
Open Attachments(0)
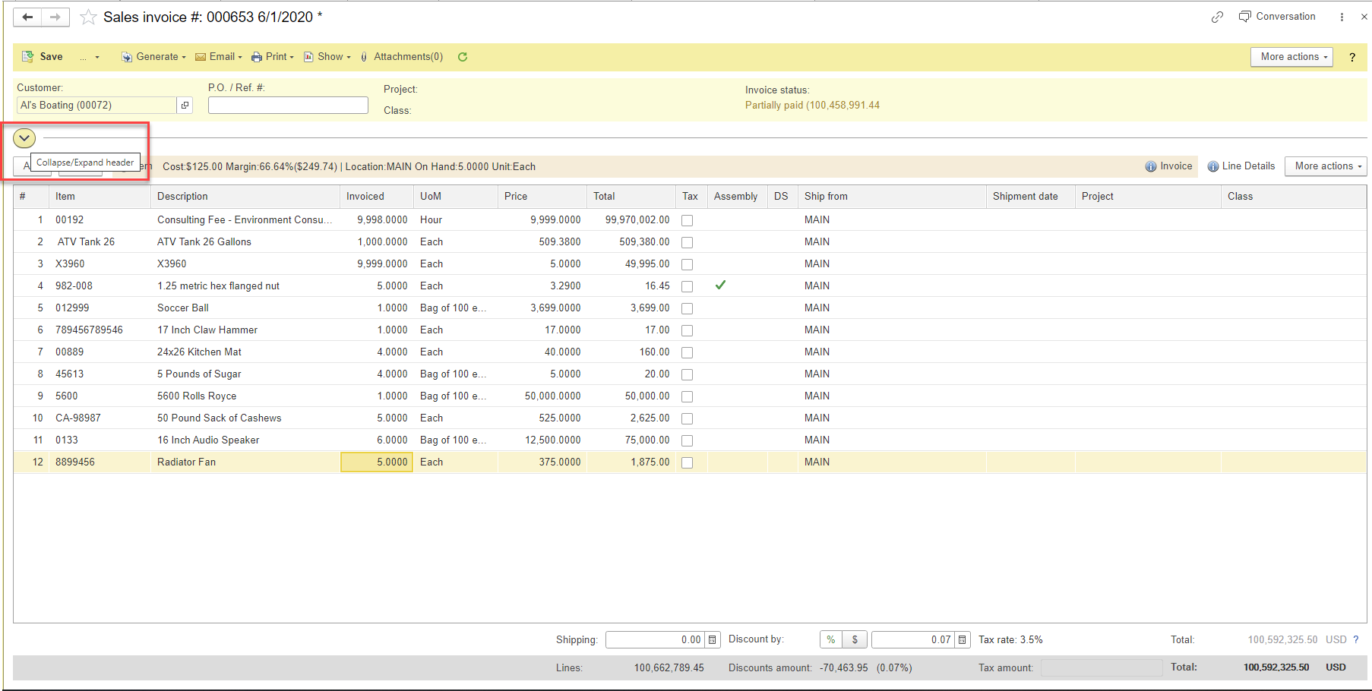(x=402, y=57)
